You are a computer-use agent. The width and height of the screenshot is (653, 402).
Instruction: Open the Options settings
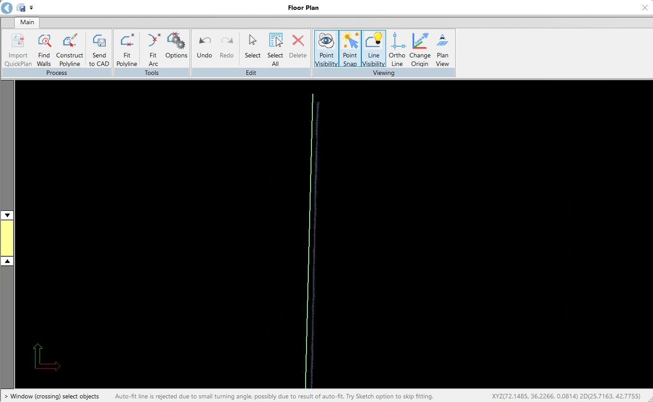pyautogui.click(x=176, y=48)
